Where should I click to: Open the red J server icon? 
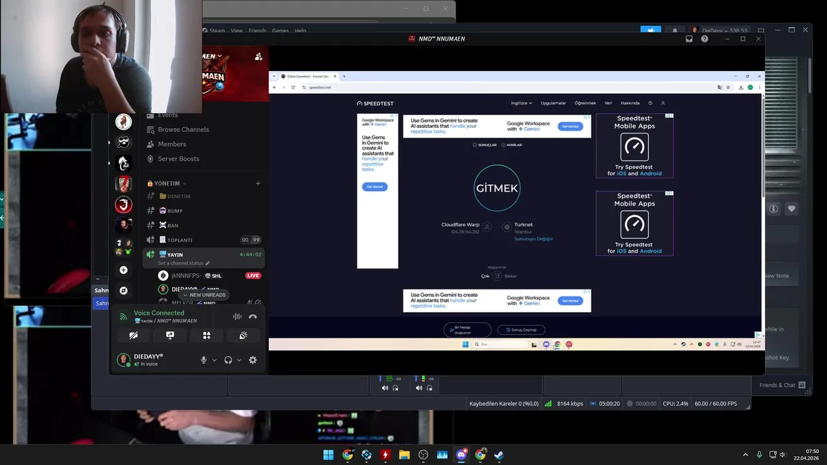click(123, 205)
